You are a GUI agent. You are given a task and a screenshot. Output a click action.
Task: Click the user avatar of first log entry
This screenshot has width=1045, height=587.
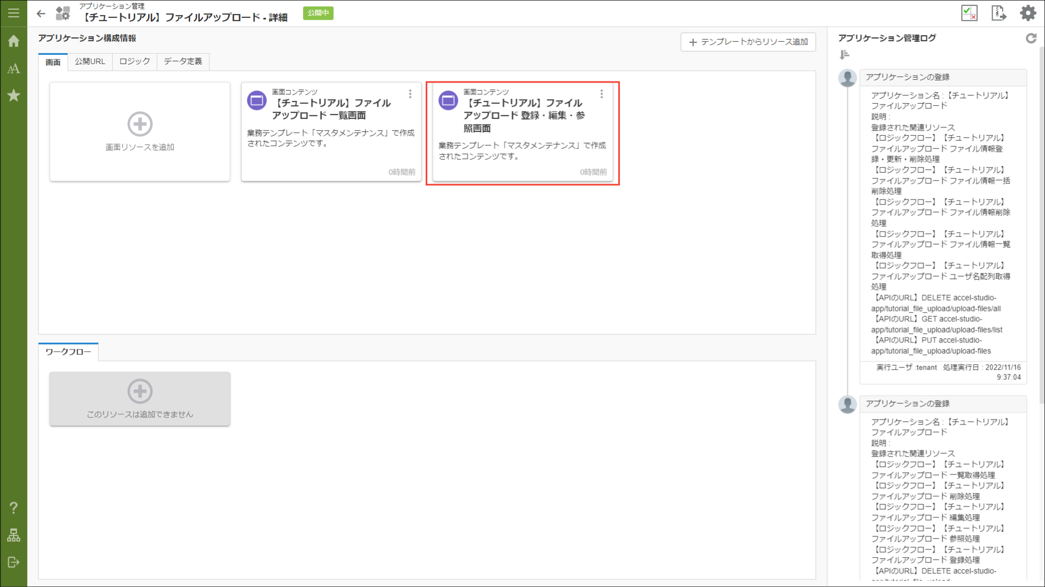coord(847,78)
